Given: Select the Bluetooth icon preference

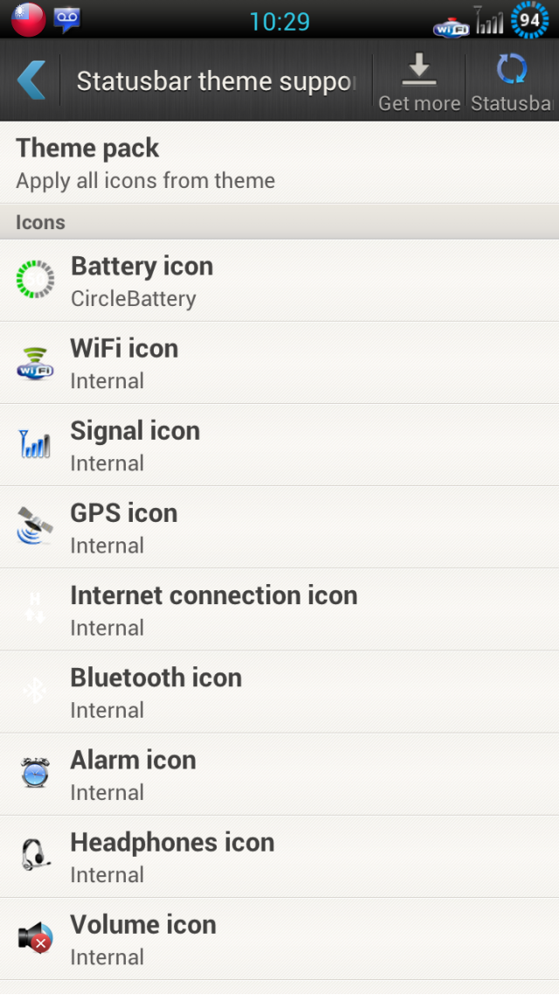Looking at the screenshot, I should pyautogui.click(x=279, y=692).
